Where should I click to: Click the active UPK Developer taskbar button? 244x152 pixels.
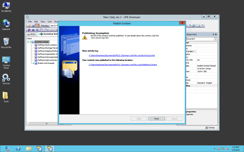tap(50, 149)
